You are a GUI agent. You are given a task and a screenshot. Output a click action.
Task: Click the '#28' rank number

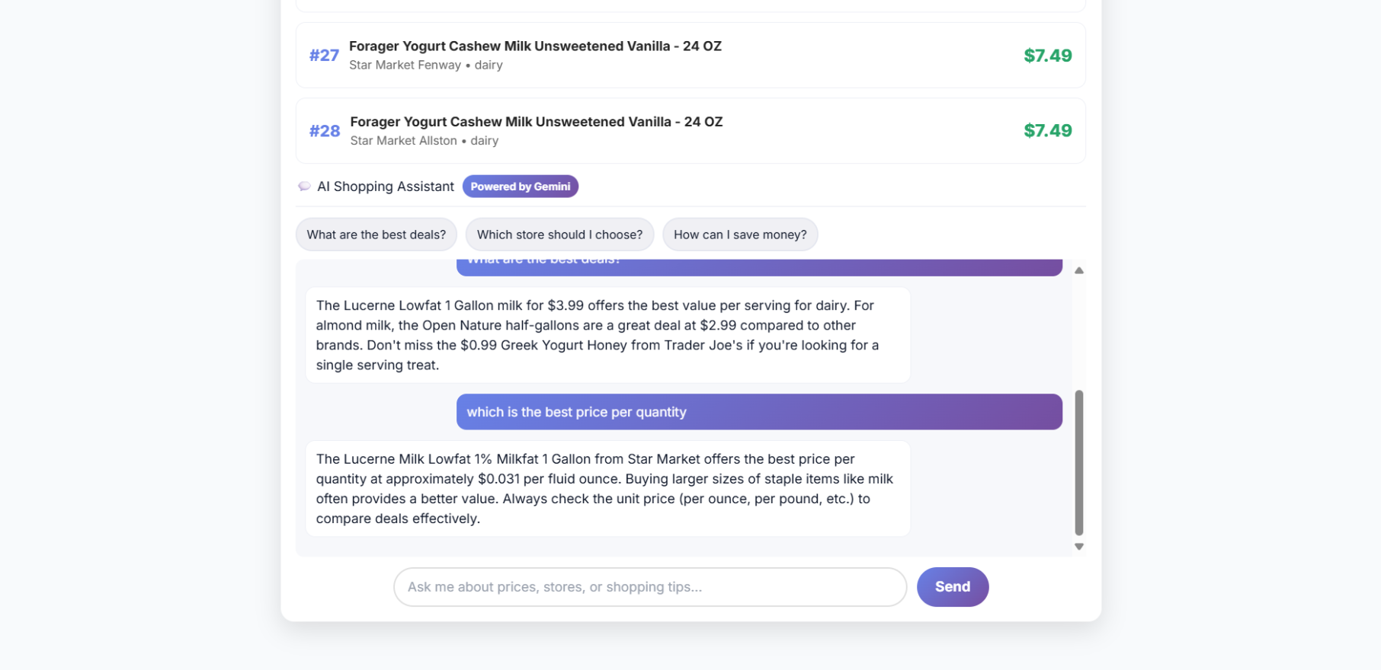click(x=325, y=131)
